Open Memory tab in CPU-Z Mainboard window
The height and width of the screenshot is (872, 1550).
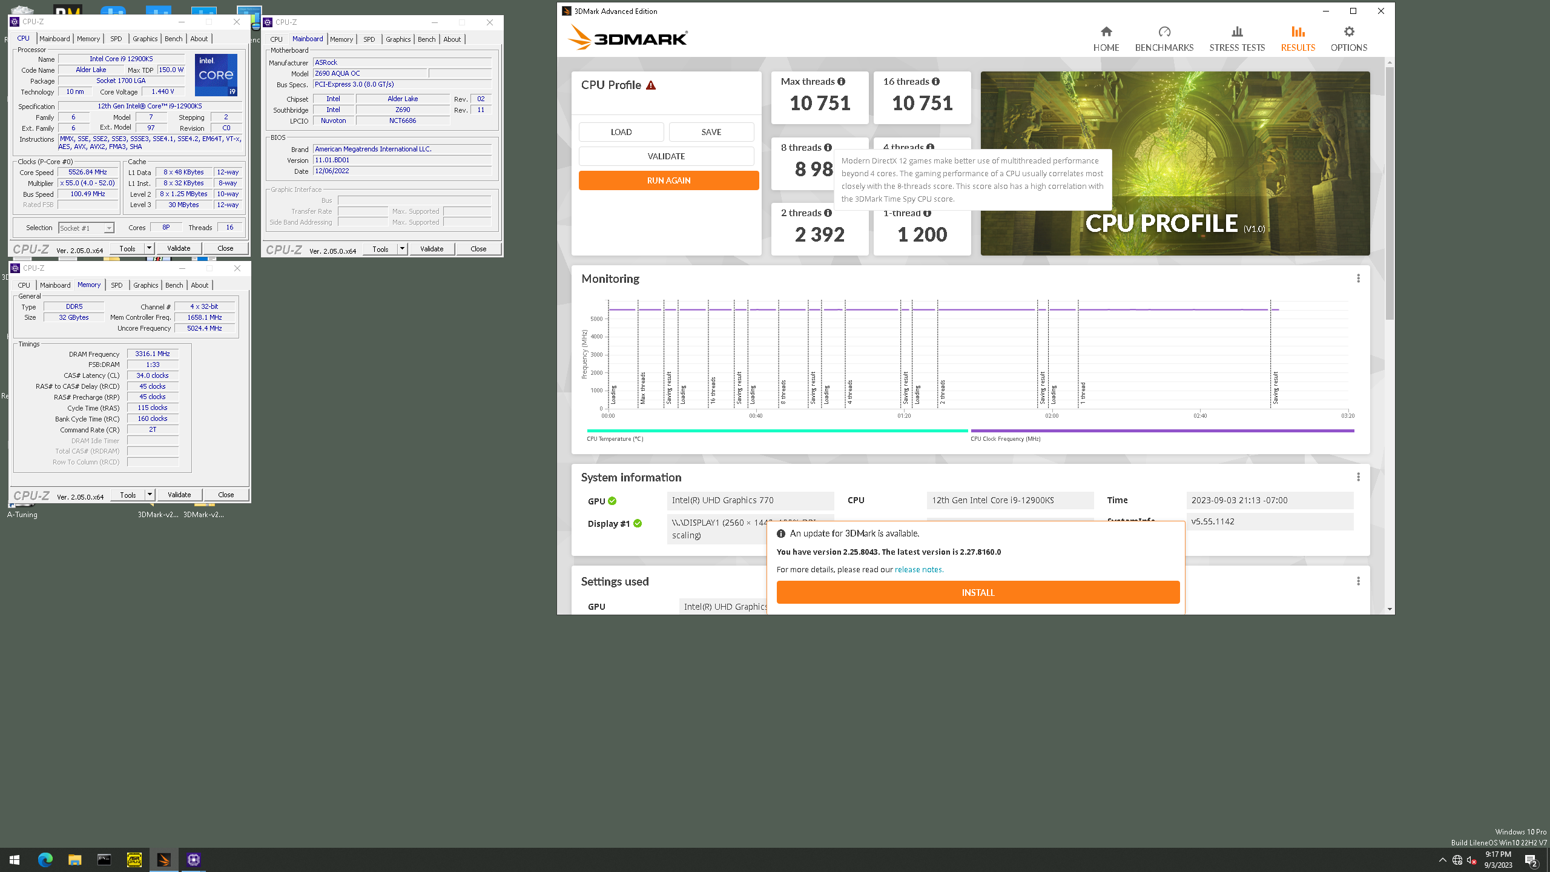(x=341, y=39)
